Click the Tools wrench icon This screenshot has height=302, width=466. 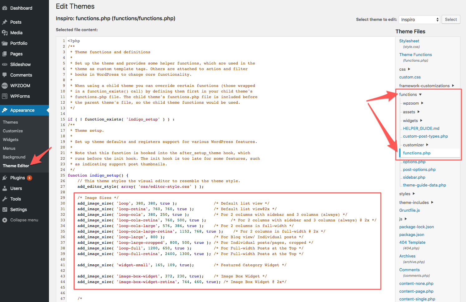(x=5, y=199)
